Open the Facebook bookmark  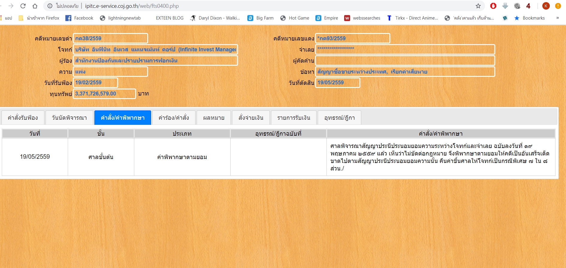(x=79, y=18)
